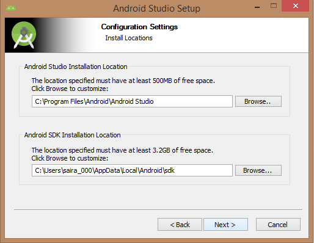Click the Android robot icon in title bar
Image resolution: width=314 pixels, height=243 pixels.
[x=11, y=8]
